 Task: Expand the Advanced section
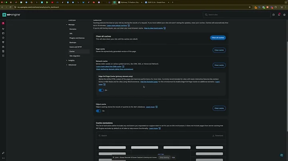71,65
